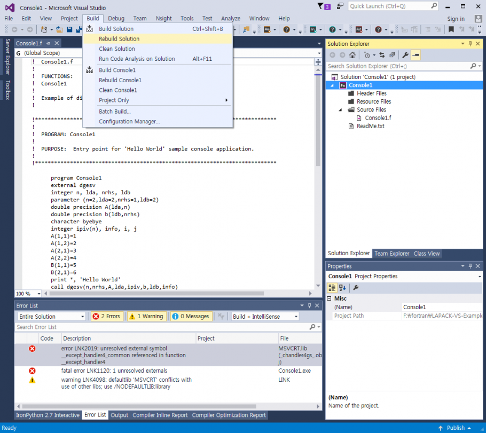This screenshot has height=433, width=486.
Task: Click Sign in link
Action: (456, 19)
